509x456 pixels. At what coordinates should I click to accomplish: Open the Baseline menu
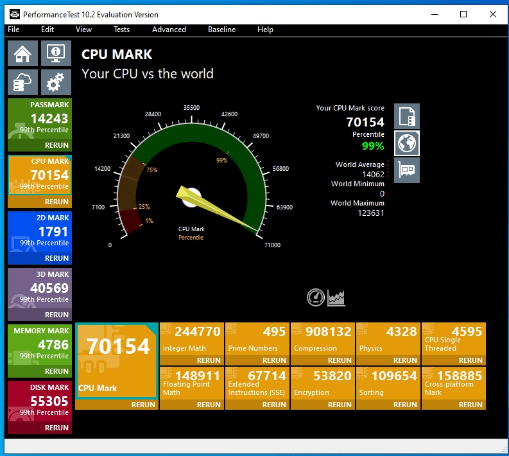pos(221,30)
